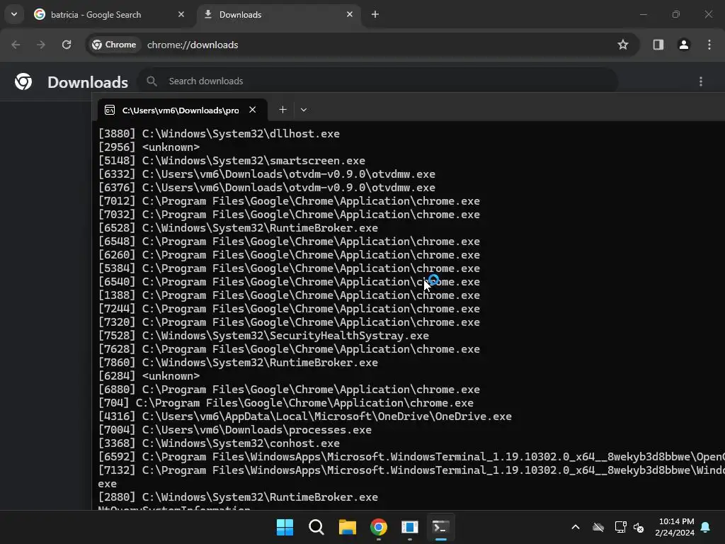Click Chrome's forward navigation arrow
725x544 pixels.
point(41,45)
